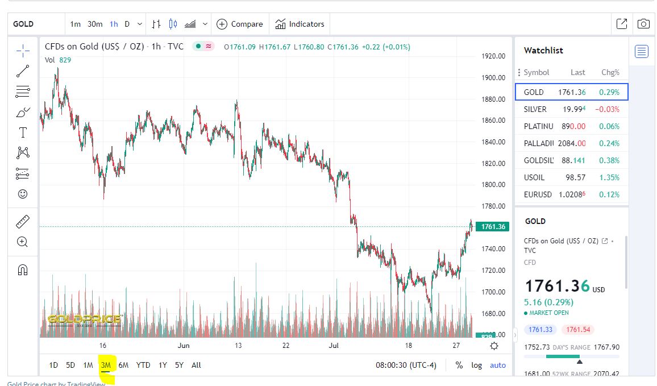The width and height of the screenshot is (657, 386).
Task: Select PALLADIUM row in watchlist
Action: 572,143
